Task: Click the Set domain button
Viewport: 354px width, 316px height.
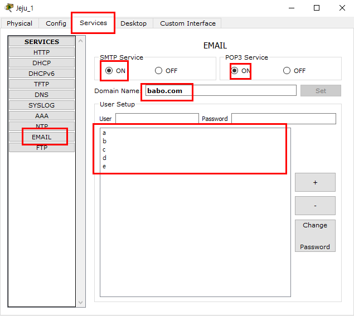Action: 321,91
